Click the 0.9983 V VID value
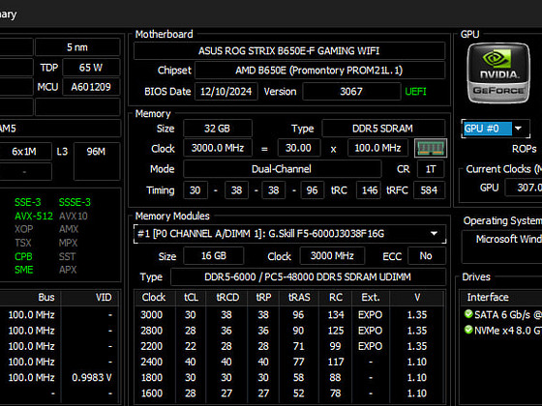 coord(92,377)
